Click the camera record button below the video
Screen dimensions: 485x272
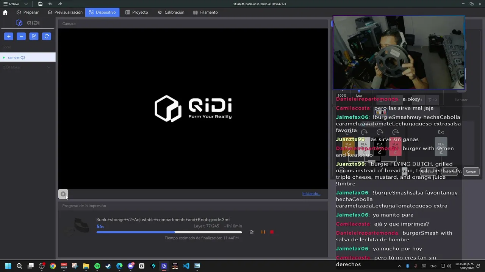[x=63, y=194]
